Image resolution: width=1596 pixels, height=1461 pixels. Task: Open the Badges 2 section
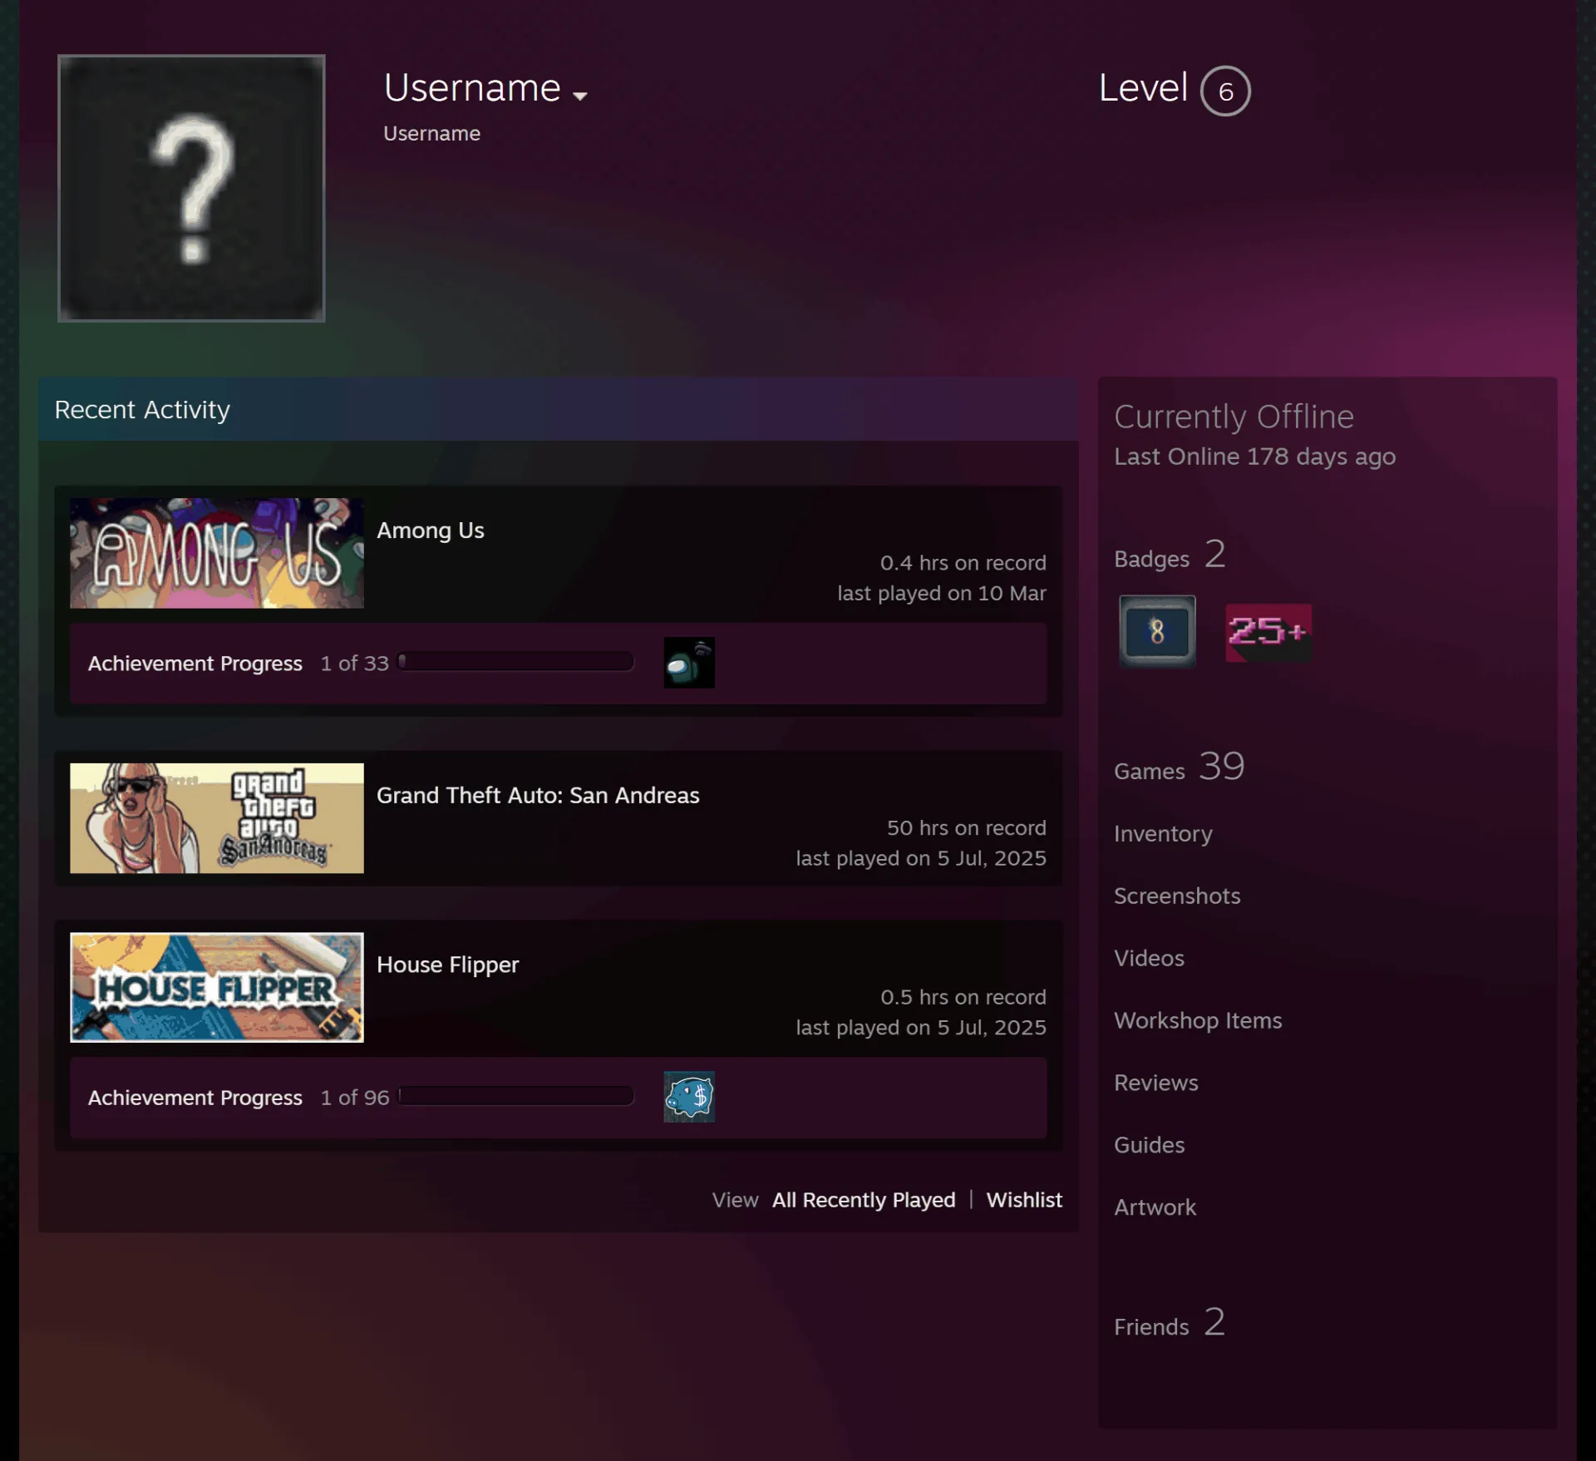click(x=1170, y=555)
